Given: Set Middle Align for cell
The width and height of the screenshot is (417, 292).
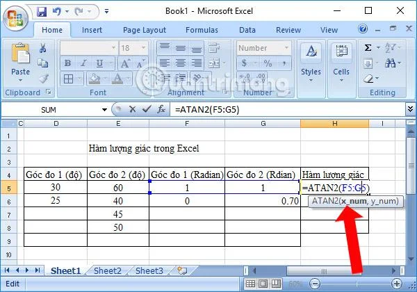Looking at the screenshot, I should click(181, 47).
